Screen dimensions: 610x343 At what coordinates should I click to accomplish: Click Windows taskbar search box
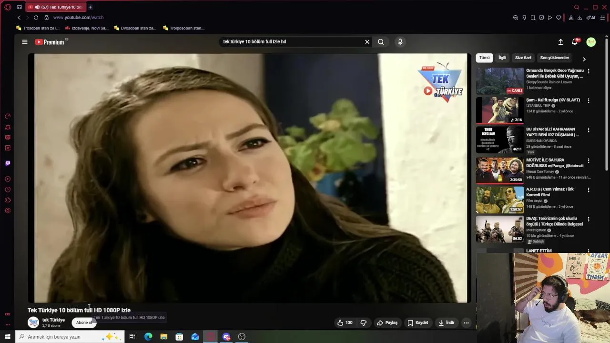point(70,337)
